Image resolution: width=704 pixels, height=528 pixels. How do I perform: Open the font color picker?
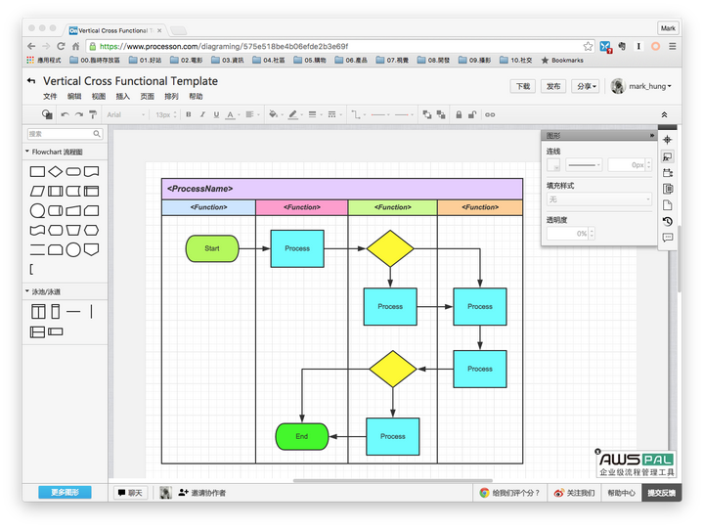tap(232, 115)
